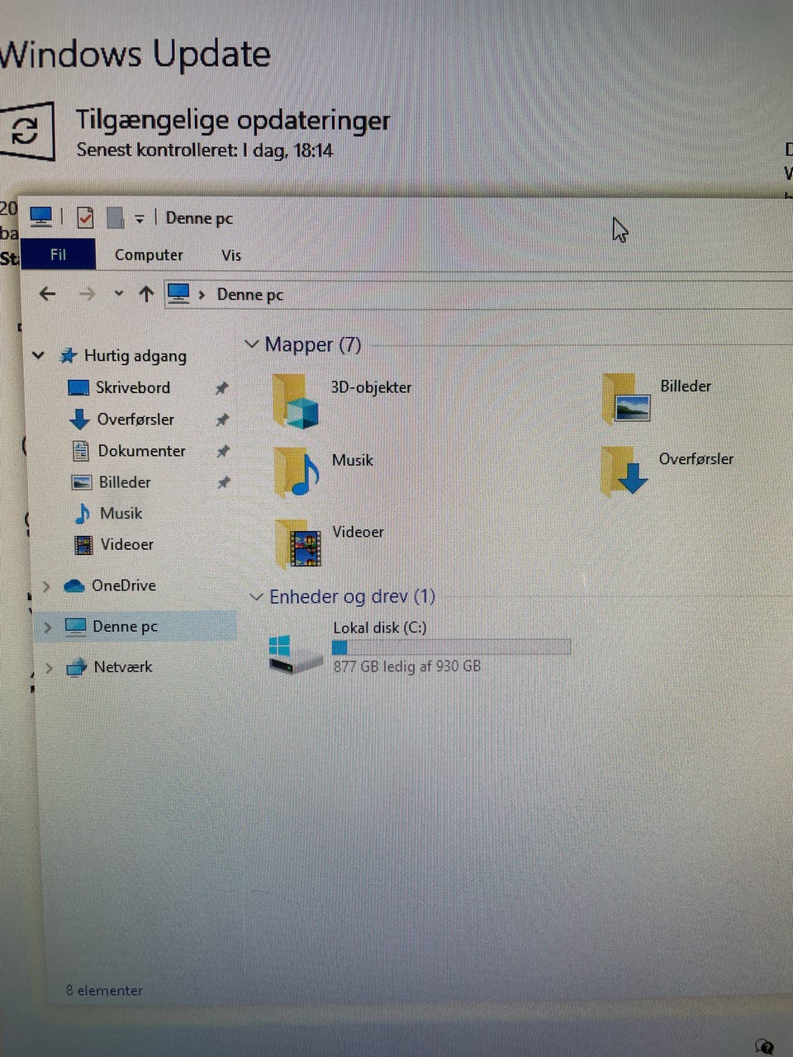This screenshot has height=1057, width=793.
Task: Expand the Denne pc tree node
Action: [47, 627]
